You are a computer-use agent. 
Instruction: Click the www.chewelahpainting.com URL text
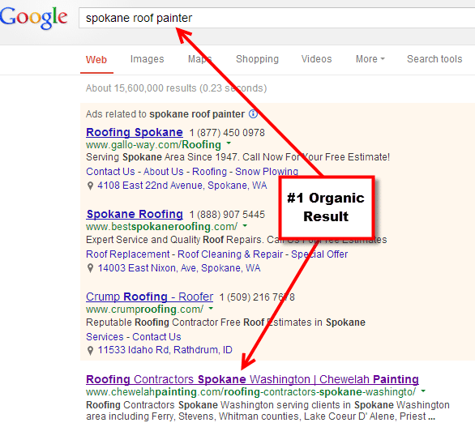[x=251, y=392]
